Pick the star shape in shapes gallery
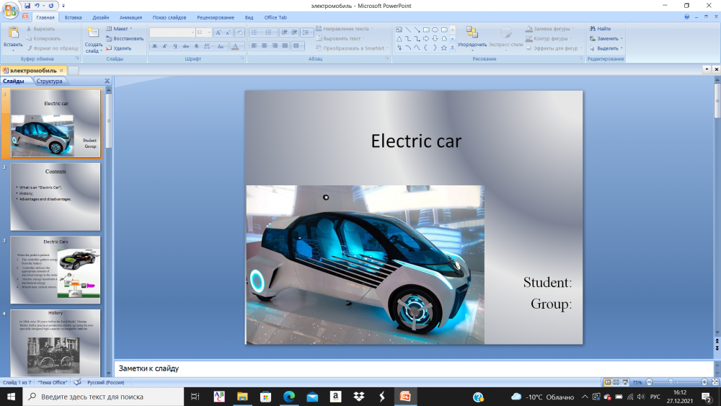This screenshot has width=721, height=406. click(444, 48)
